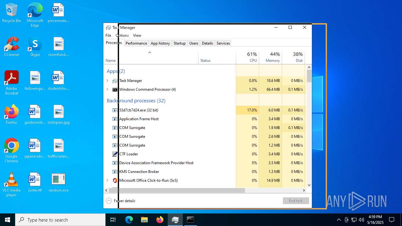Image resolution: width=402 pixels, height=226 pixels.
Task: Switch to the App history tab
Action: click(160, 43)
